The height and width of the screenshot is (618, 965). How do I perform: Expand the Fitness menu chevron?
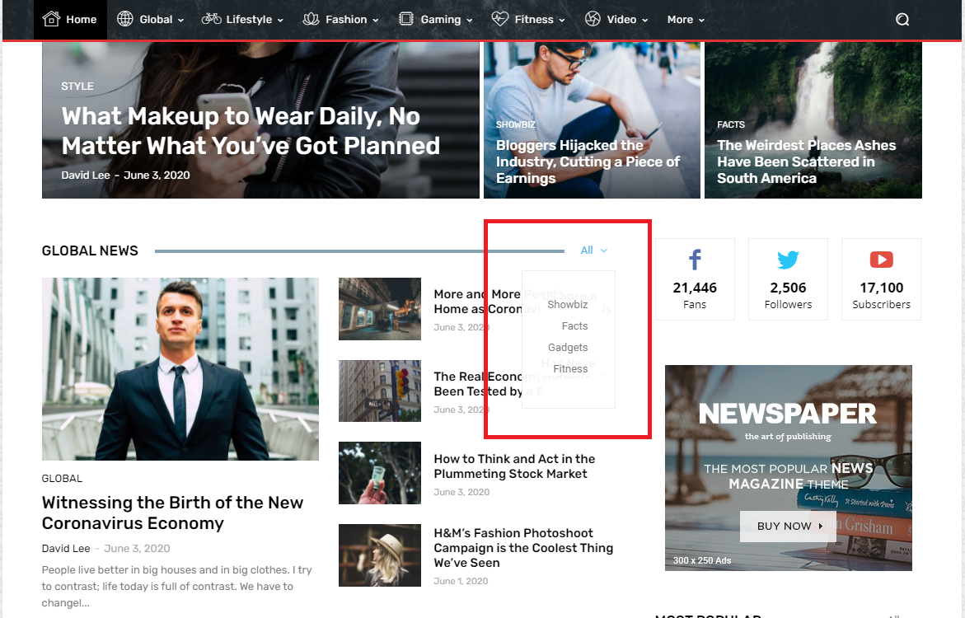(x=562, y=21)
